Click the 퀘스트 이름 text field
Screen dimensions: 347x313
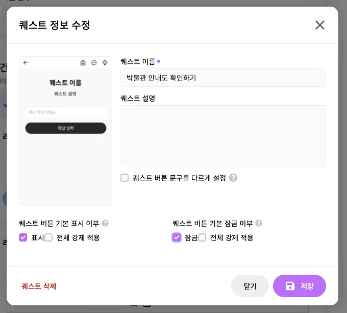223,78
